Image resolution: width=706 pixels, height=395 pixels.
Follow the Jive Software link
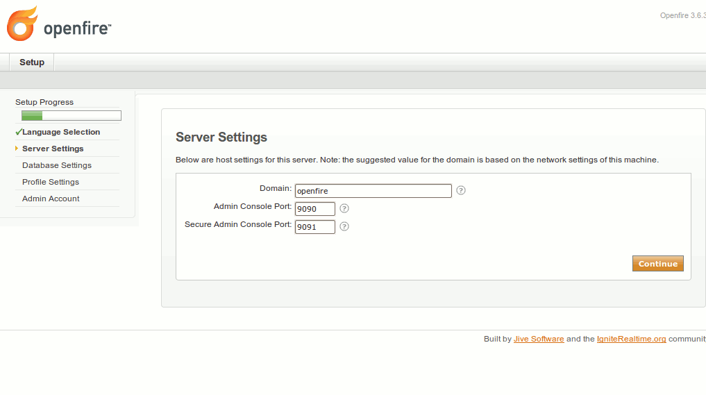539,339
